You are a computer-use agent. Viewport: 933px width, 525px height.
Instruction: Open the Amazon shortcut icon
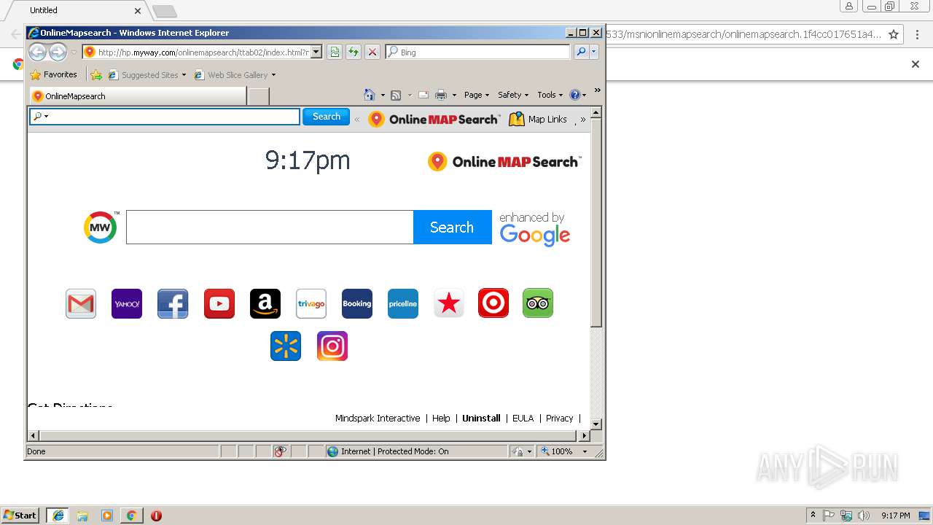265,303
